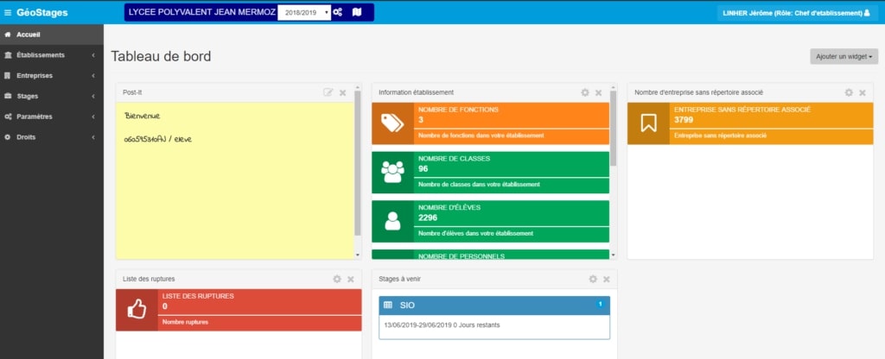Open the SIO upcoming internship entry
This screenshot has width=885, height=359.
[x=493, y=305]
